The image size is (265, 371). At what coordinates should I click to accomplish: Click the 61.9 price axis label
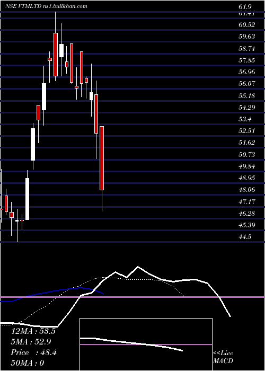pyautogui.click(x=245, y=7)
